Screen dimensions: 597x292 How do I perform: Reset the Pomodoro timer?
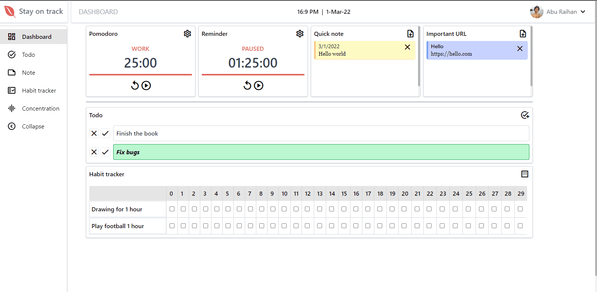(135, 86)
